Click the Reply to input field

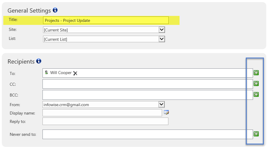[x=105, y=121]
